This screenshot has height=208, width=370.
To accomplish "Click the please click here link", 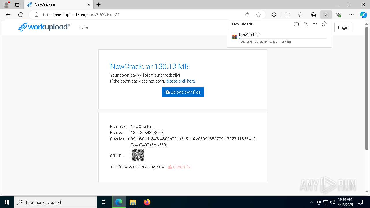I will 181,81.
